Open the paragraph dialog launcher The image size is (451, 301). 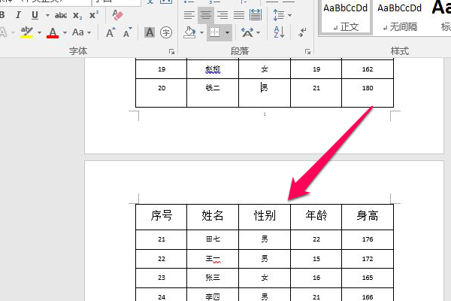pos(307,52)
